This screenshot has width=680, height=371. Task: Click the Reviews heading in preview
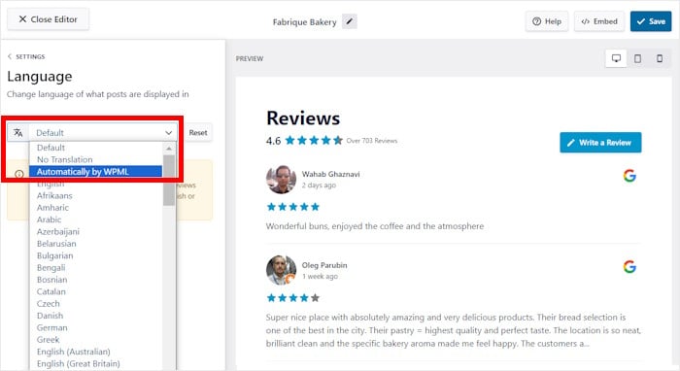[x=303, y=118]
